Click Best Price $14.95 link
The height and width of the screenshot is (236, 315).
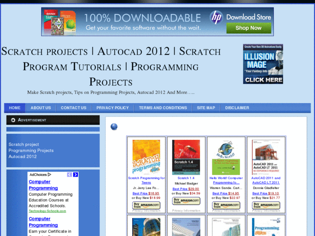click(x=226, y=193)
